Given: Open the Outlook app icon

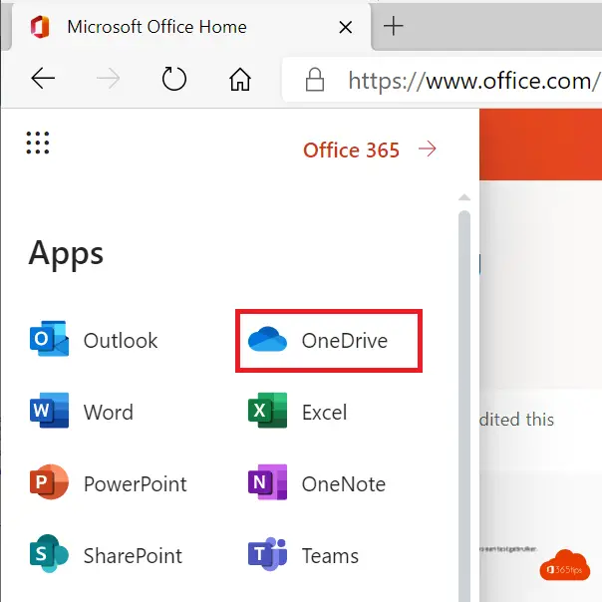Looking at the screenshot, I should point(49,339).
